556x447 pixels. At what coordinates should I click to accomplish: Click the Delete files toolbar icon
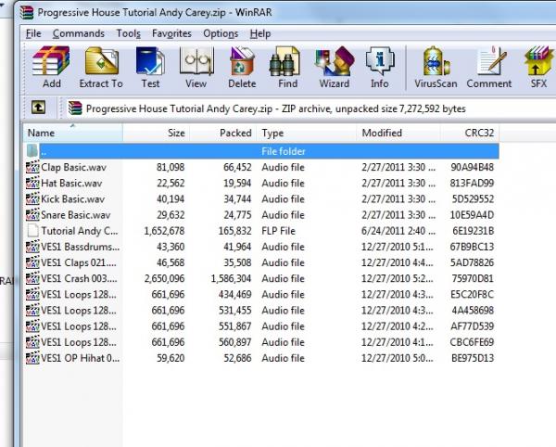tap(242, 67)
